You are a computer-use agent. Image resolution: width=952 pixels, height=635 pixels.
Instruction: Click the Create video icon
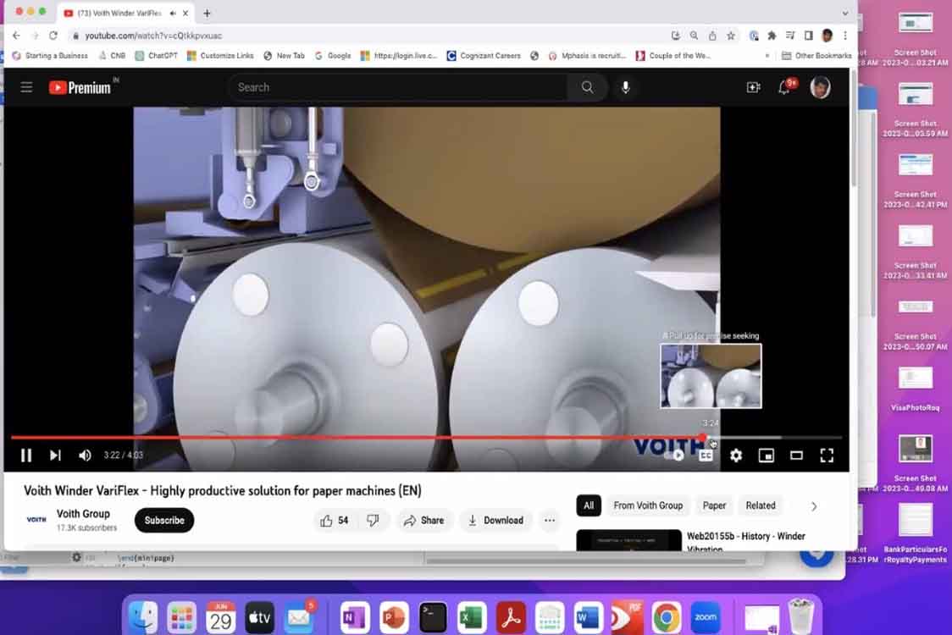click(753, 87)
